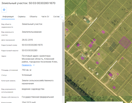Click the 750 кв. м area value
The image size is (132, 103).
click(26, 70)
